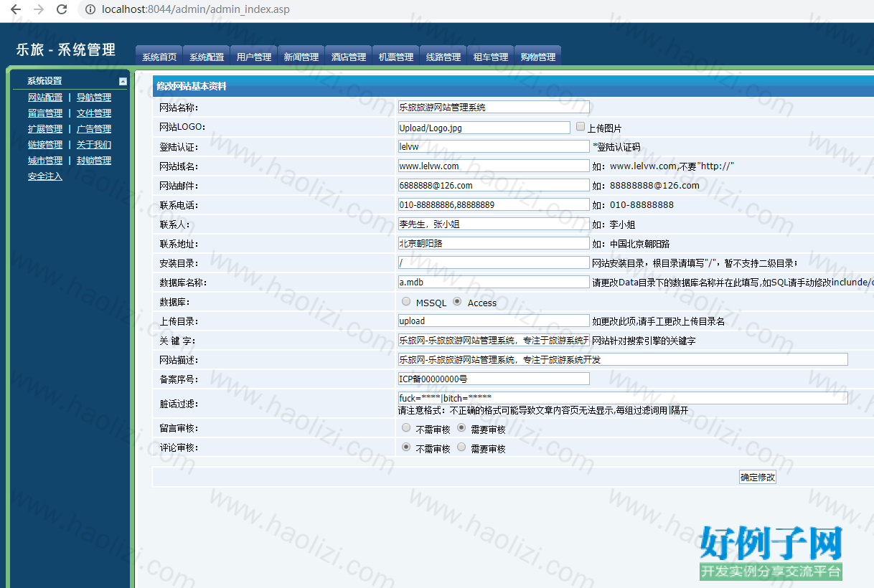Click the 登陆认证 input field

pos(494,146)
